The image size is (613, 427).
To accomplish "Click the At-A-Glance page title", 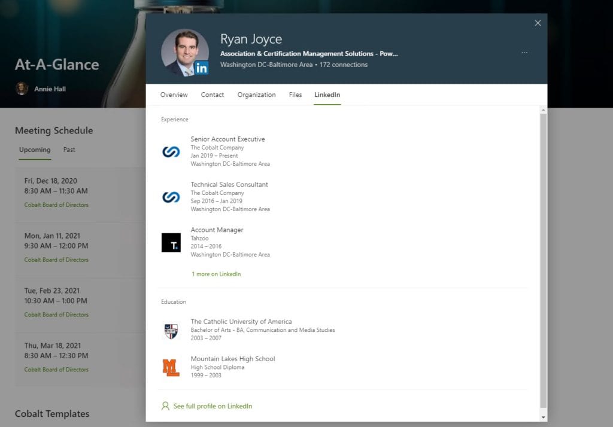I will coord(57,65).
